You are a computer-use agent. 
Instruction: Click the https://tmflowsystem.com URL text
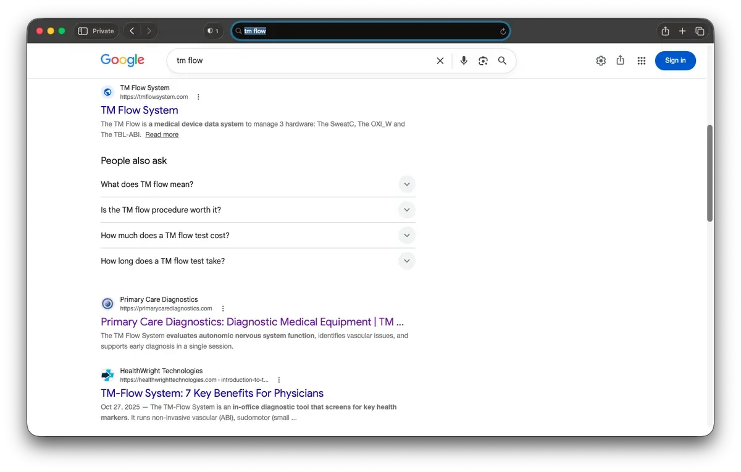coord(154,97)
